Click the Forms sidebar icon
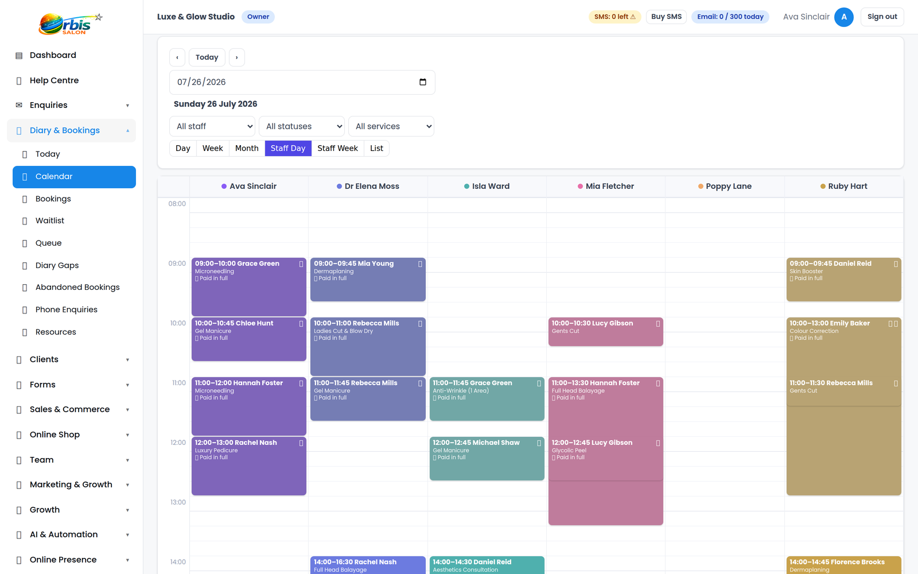This screenshot has width=918, height=574. pos(19,385)
